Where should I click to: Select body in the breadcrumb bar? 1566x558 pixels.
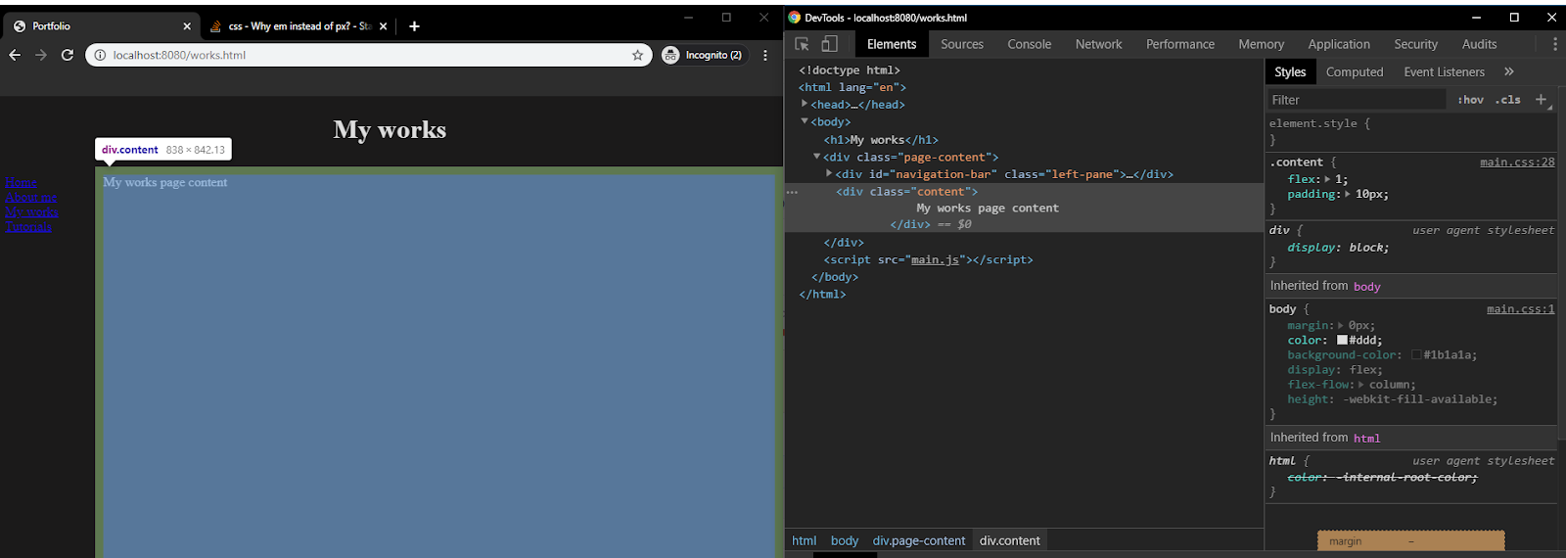tap(845, 540)
